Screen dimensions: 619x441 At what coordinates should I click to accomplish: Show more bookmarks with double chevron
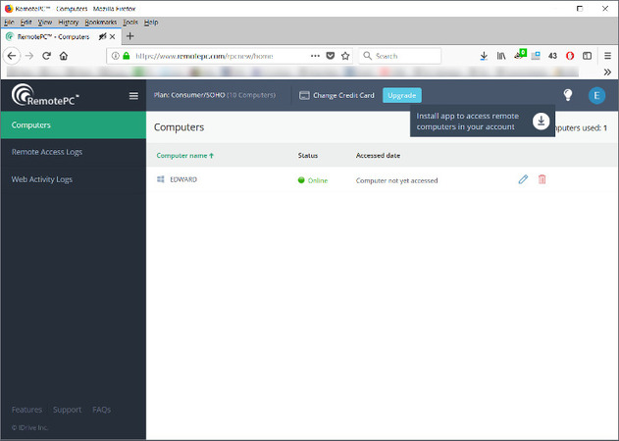click(607, 72)
